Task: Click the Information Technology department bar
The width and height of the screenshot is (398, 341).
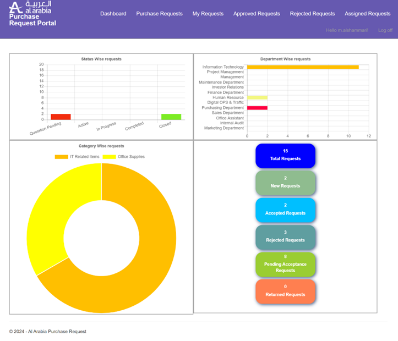Action: pos(302,67)
